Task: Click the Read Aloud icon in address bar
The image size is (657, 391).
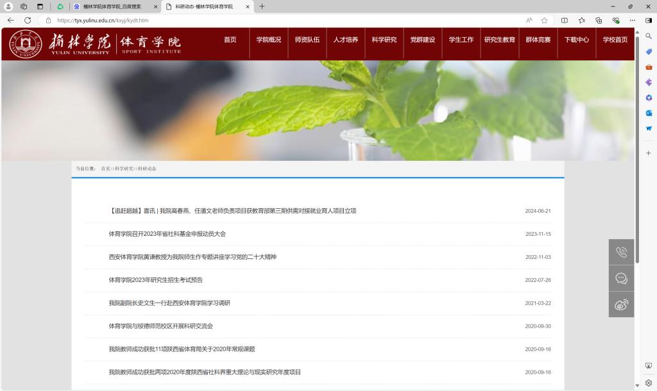Action: [529, 20]
